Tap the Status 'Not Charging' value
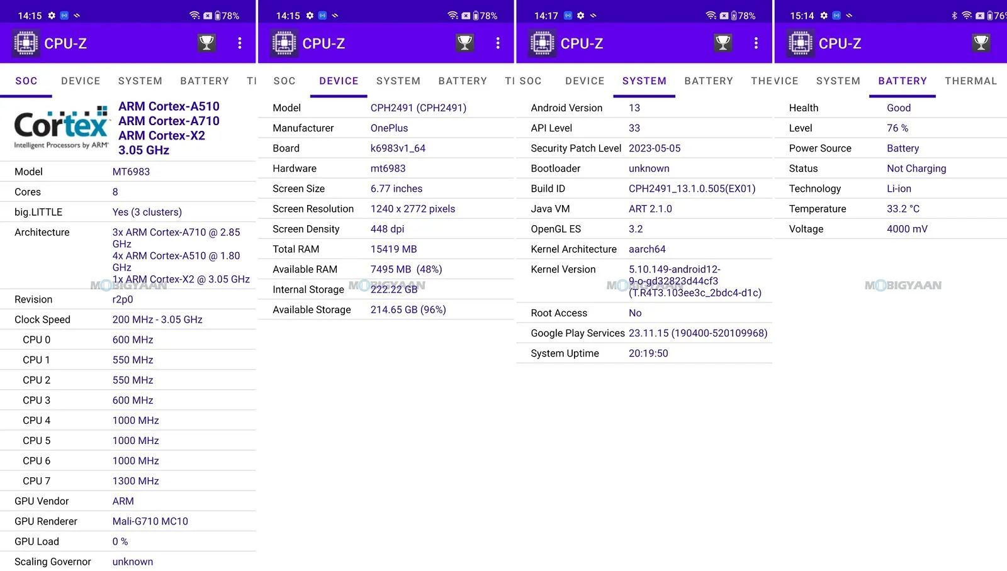This screenshot has height=571, width=1007. point(916,169)
